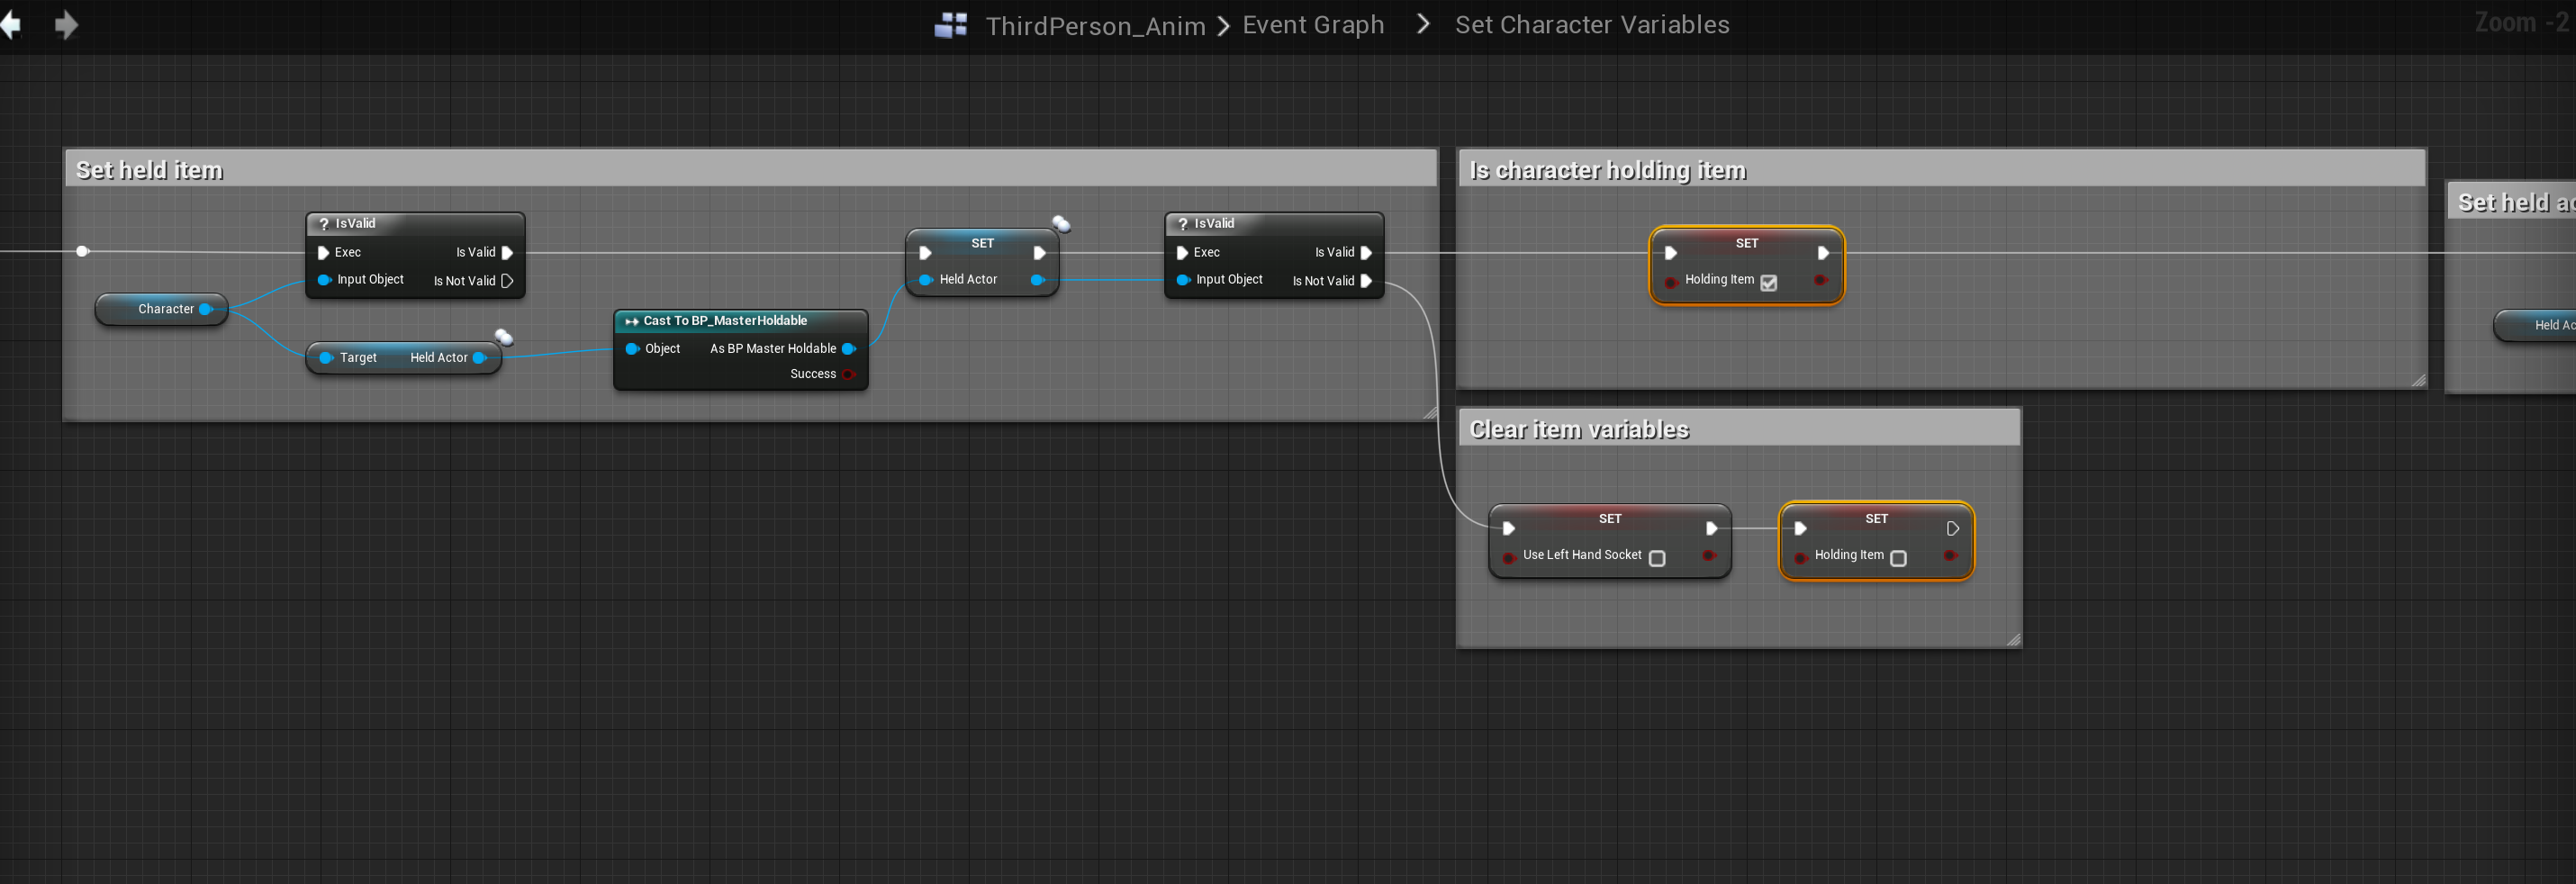Viewport: 2576px width, 884px height.
Task: Click the back navigation arrow
Action: (x=12, y=25)
